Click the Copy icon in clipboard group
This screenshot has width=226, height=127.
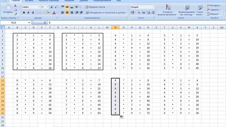[15, 10]
